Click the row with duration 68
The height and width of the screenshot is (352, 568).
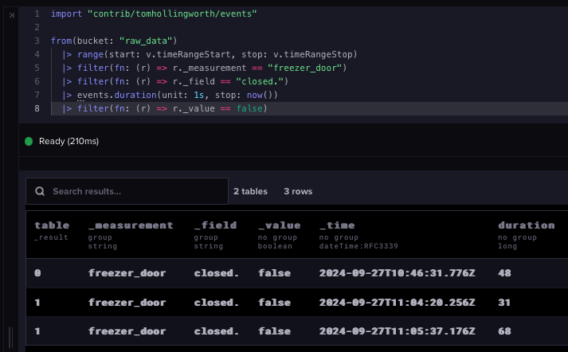point(297,331)
